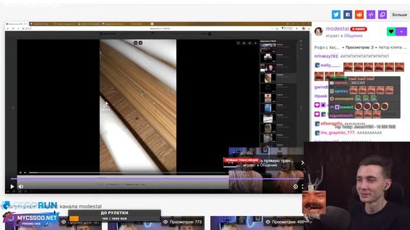Image resolution: width=410 pixels, height=230 pixels.
Task: Open chat user the_graphite_777 profile
Action: pos(338,133)
